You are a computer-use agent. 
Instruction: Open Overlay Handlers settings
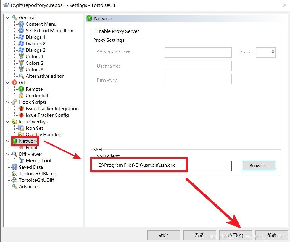pos(44,135)
